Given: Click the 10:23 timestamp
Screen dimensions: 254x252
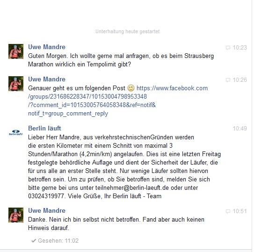Looking at the screenshot, I should click(x=240, y=48).
